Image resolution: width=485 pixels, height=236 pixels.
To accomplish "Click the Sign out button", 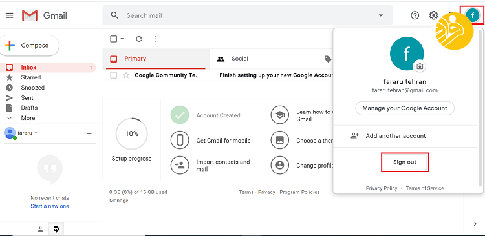I will [405, 162].
